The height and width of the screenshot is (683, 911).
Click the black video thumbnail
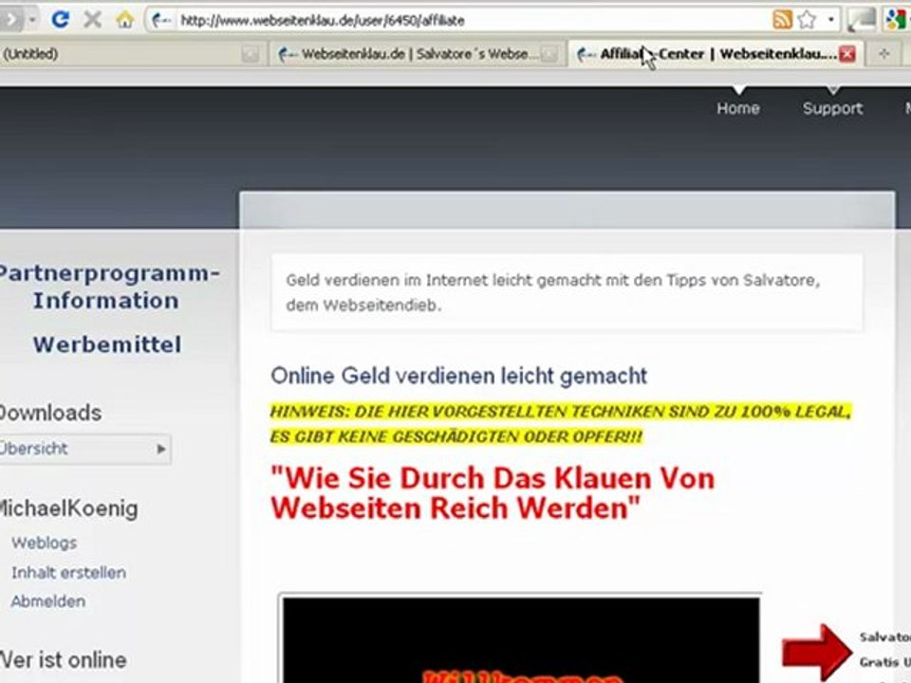[x=521, y=639]
